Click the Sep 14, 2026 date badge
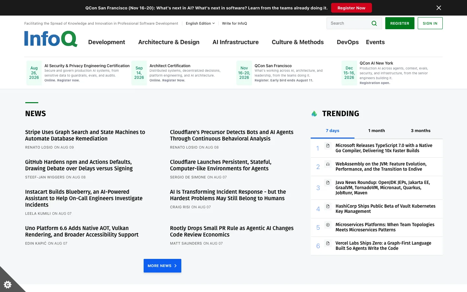This screenshot has width=467, height=292. (x=139, y=73)
